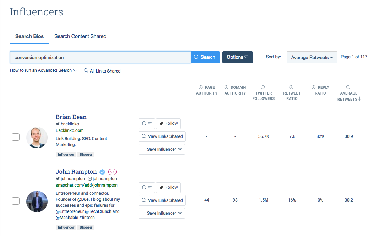Sort by the Domain Authority column header
This screenshot has width=373, height=236.
(x=235, y=90)
